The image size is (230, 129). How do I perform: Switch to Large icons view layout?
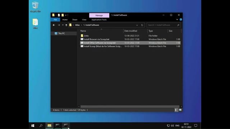(180, 110)
